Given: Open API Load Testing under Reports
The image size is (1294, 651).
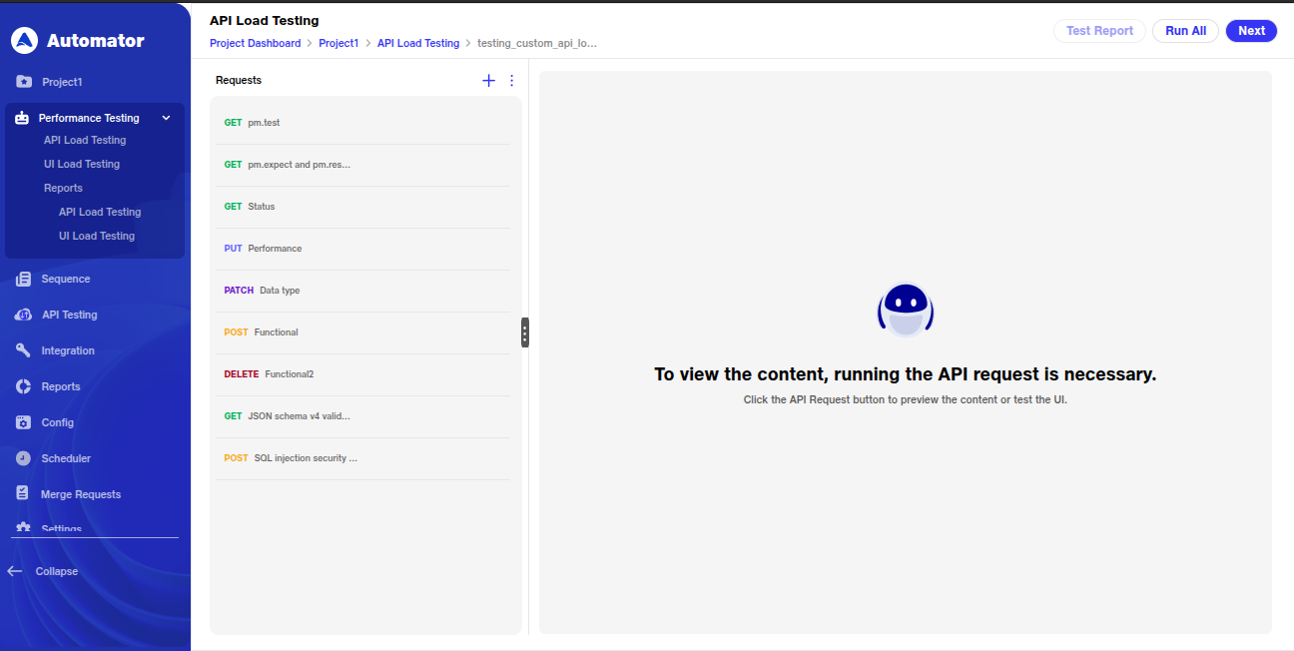Looking at the screenshot, I should click(100, 212).
